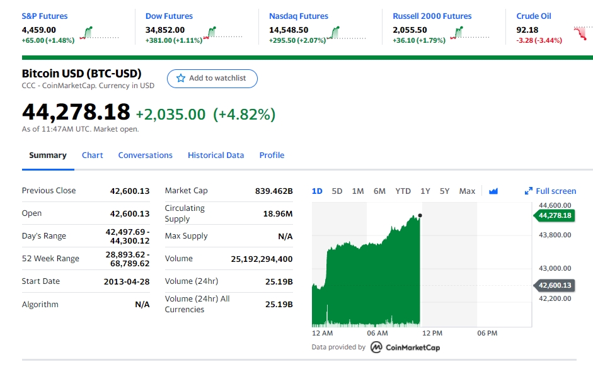The width and height of the screenshot is (593, 367).
Task: Open the Chart tab
Action: 92,155
